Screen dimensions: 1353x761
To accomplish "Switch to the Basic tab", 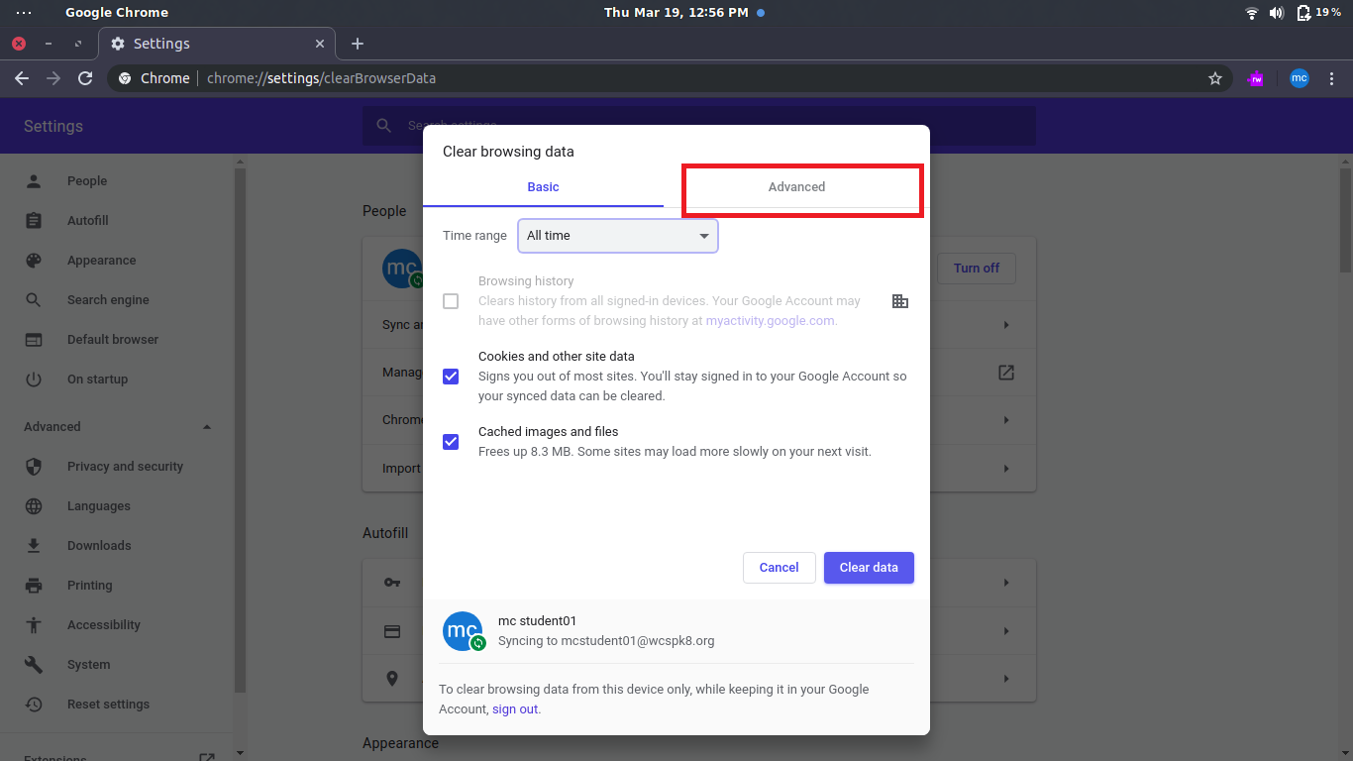I will (543, 186).
